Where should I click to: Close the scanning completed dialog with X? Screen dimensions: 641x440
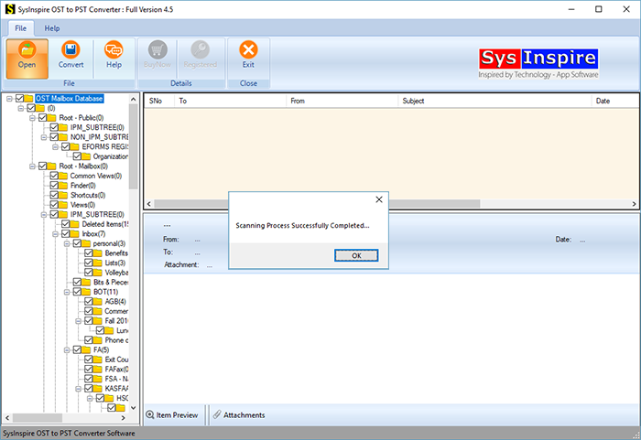click(379, 199)
